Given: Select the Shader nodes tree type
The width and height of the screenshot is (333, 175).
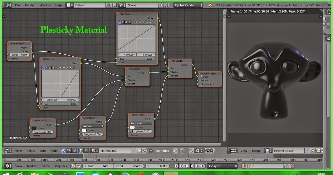Looking at the screenshot, I should point(64,151).
